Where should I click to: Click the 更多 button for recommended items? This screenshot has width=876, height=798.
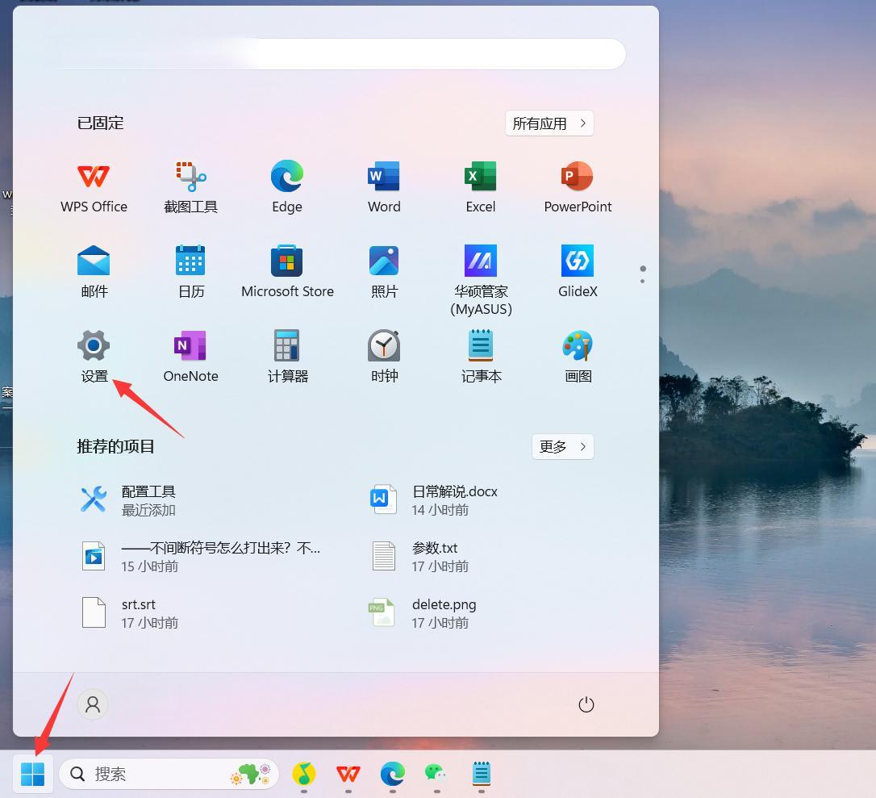pyautogui.click(x=562, y=446)
